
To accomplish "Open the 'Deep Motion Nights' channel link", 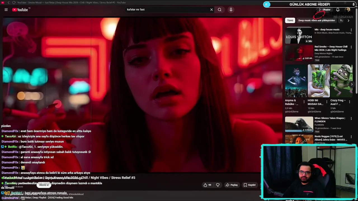I will (323, 53).
